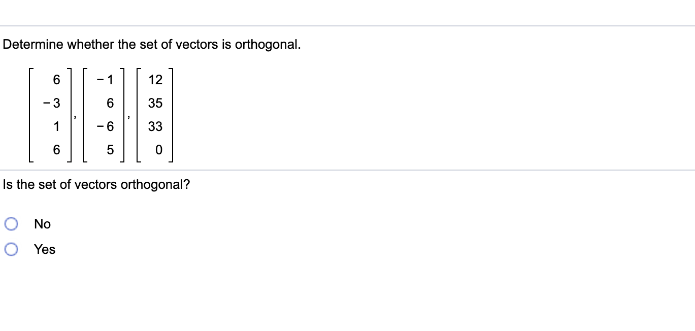Click the first vector in the set

click(x=50, y=116)
